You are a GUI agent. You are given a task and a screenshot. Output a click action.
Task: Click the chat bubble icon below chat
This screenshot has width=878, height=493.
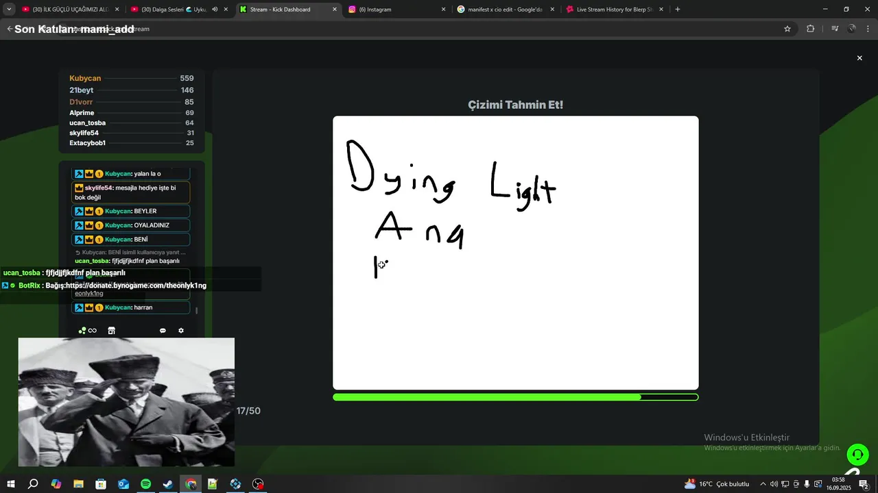163,331
